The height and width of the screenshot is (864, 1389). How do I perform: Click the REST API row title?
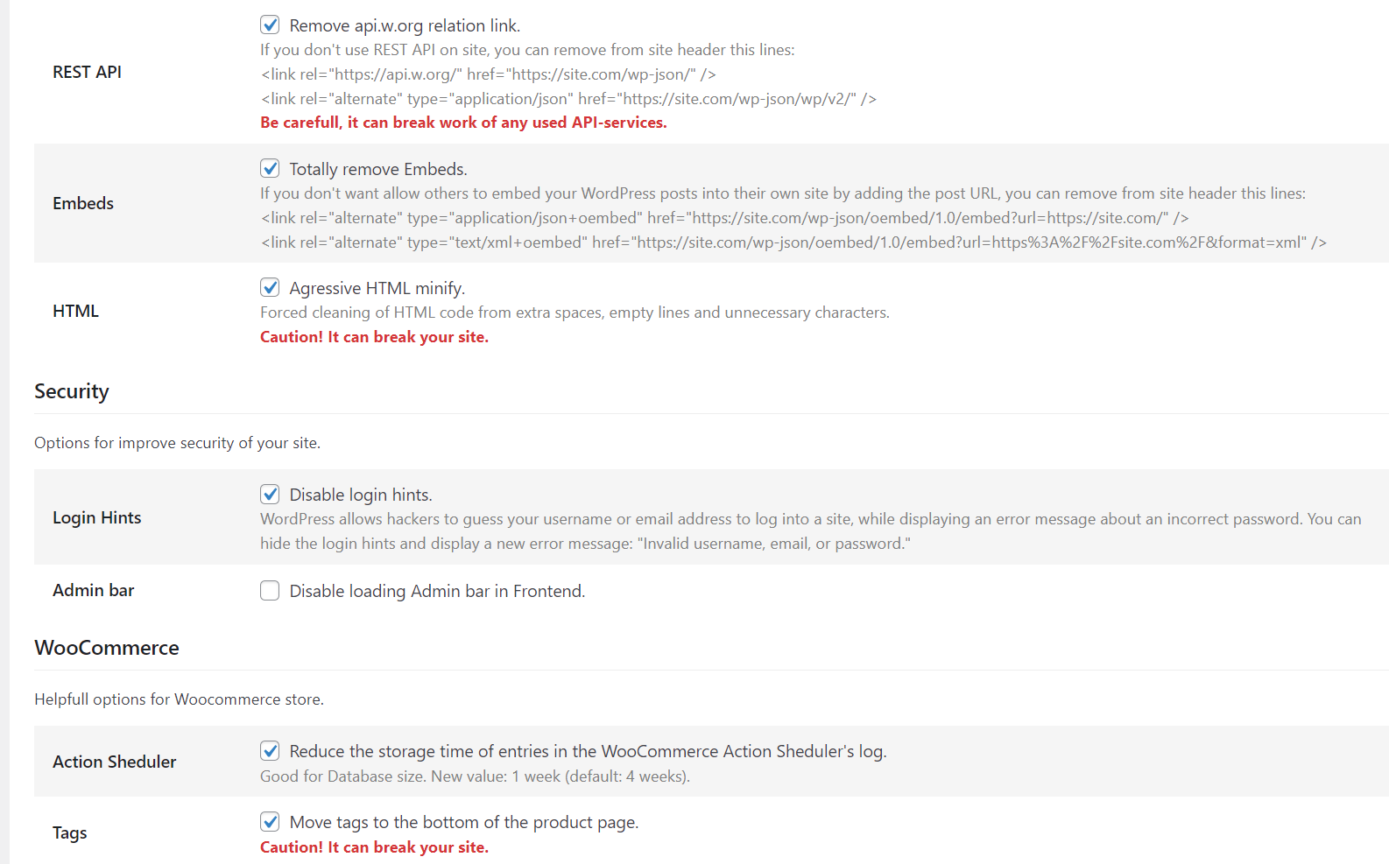tap(87, 72)
